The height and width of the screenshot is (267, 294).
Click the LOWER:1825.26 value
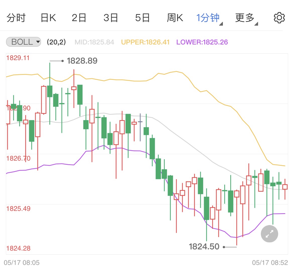(x=202, y=42)
